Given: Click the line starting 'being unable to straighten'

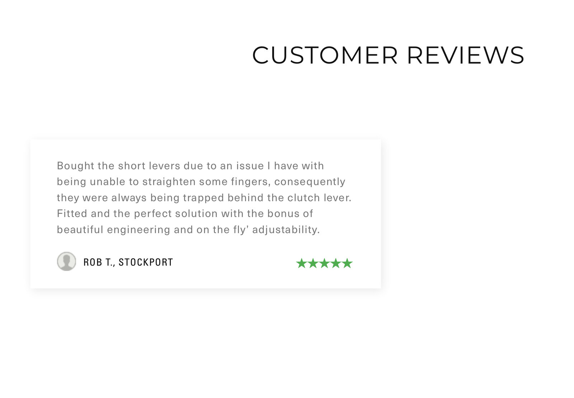Looking at the screenshot, I should coord(201,181).
